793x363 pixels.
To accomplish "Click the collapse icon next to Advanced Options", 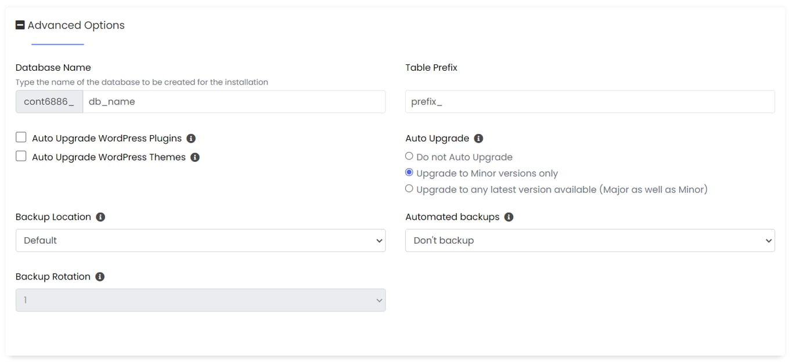I will pos(19,24).
